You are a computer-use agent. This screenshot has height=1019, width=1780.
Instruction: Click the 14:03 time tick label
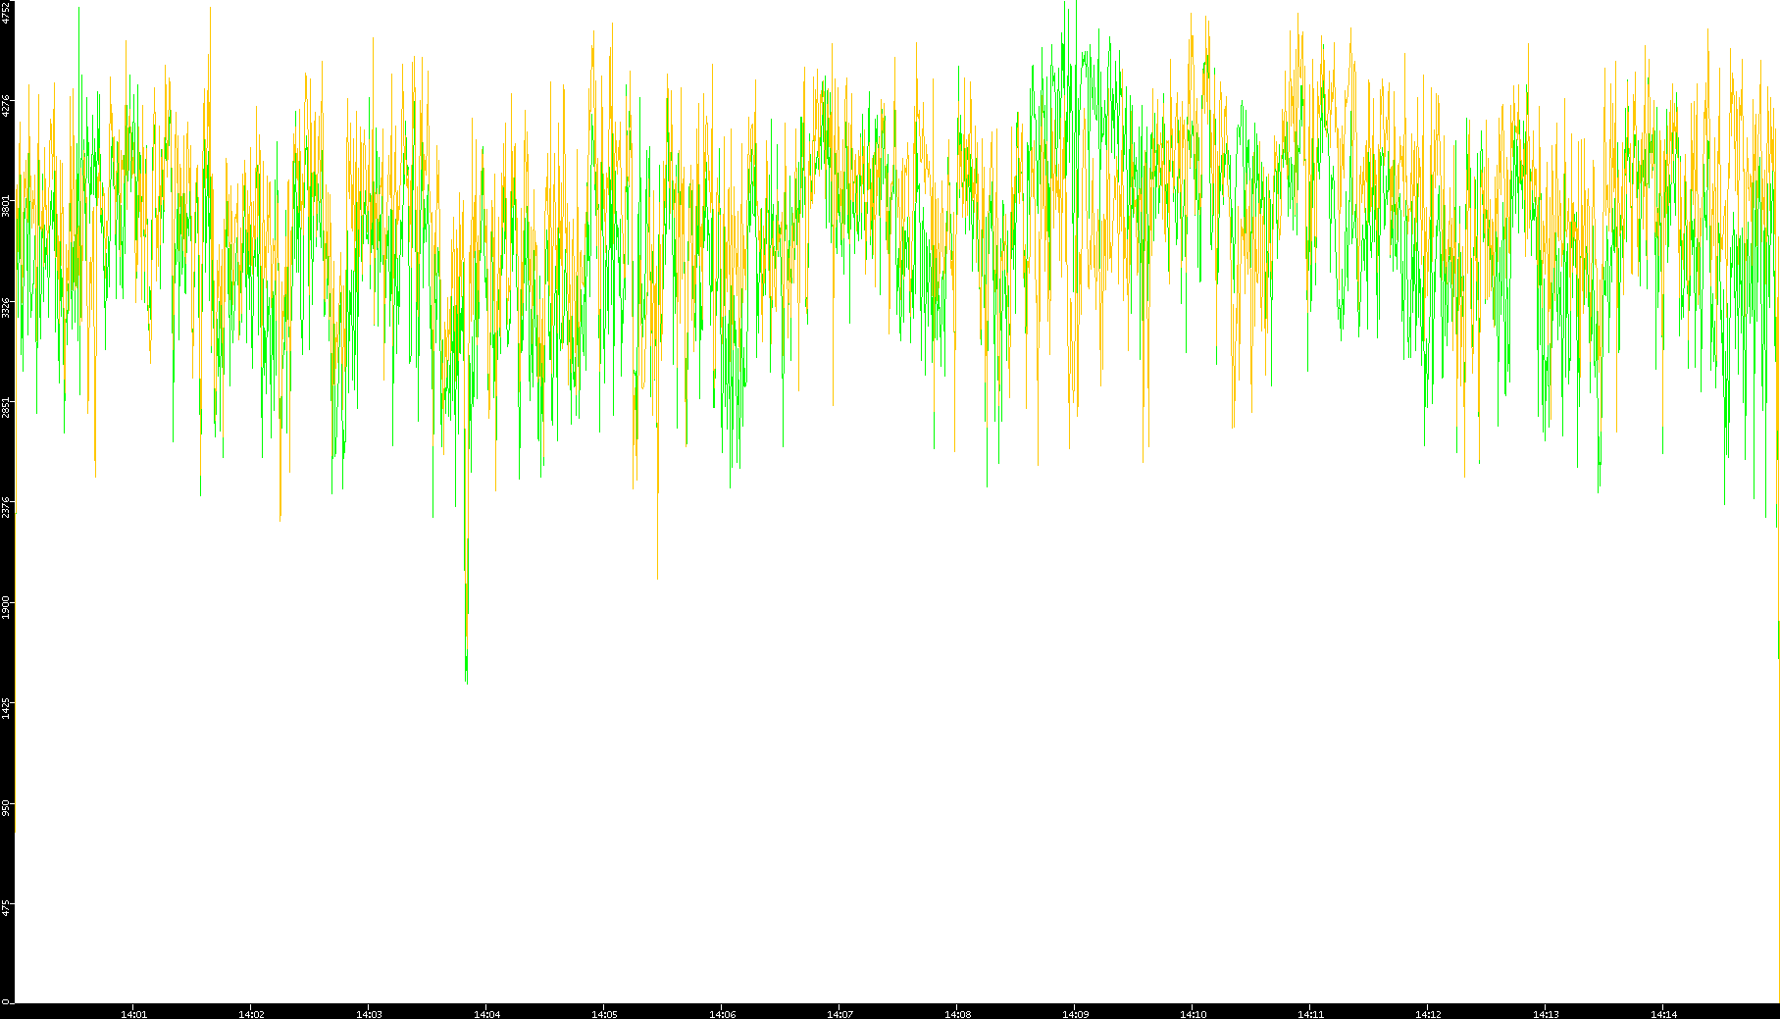pos(369,1014)
